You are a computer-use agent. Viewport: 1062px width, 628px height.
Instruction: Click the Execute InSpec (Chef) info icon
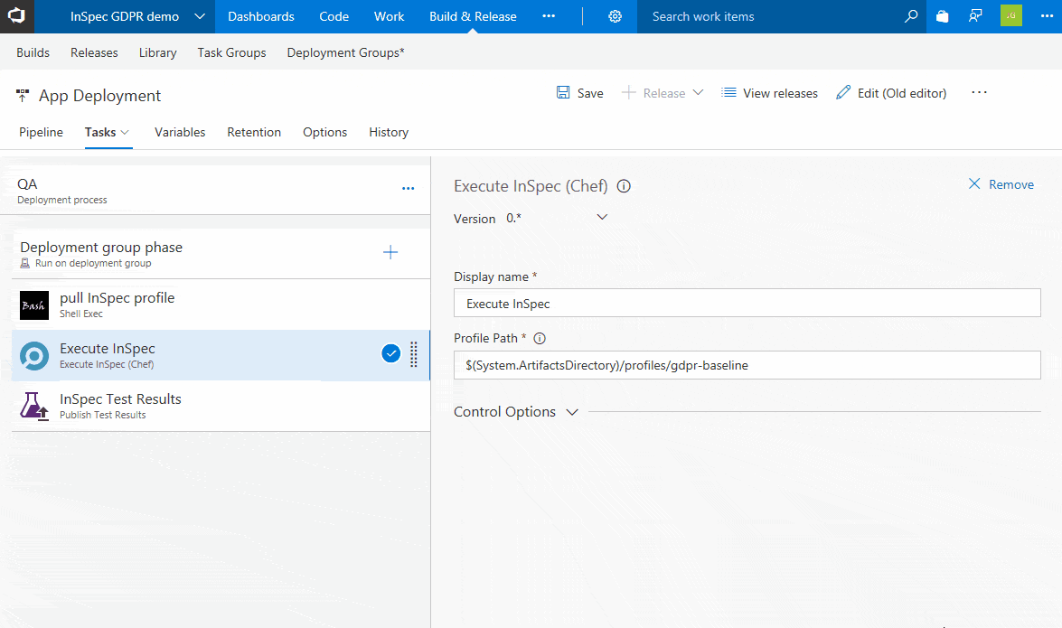pyautogui.click(x=624, y=186)
